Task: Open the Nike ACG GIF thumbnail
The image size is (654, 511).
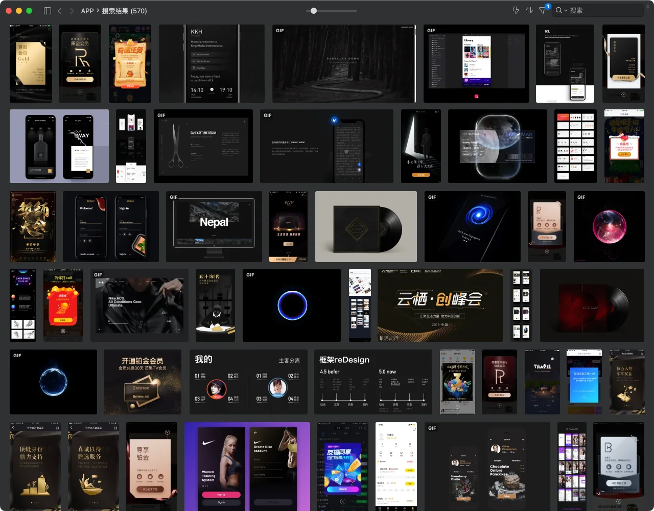Action: pyautogui.click(x=138, y=305)
